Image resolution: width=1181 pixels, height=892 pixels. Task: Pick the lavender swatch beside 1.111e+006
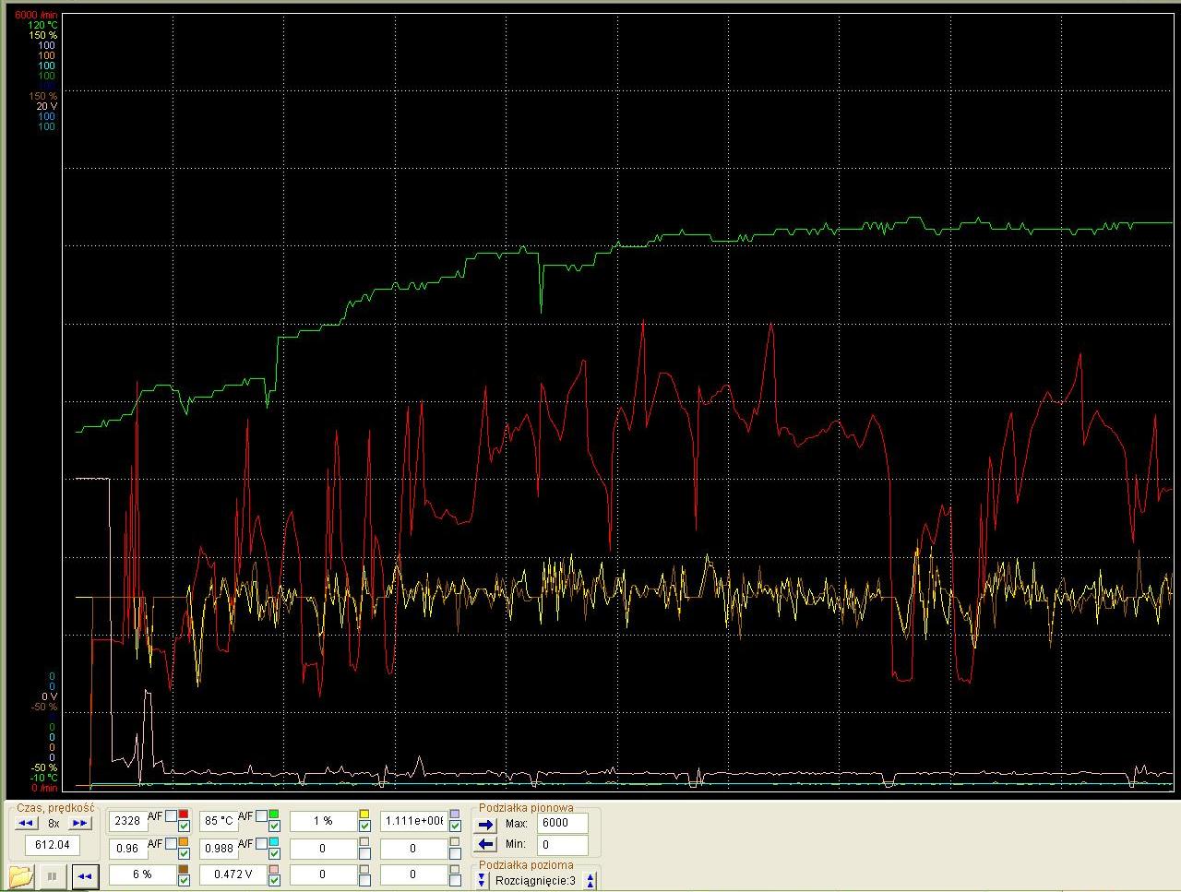[x=455, y=815]
